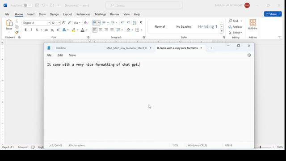Collapse the ribbon with chevron
Screen dimensions: 286x161
tap(279, 37)
